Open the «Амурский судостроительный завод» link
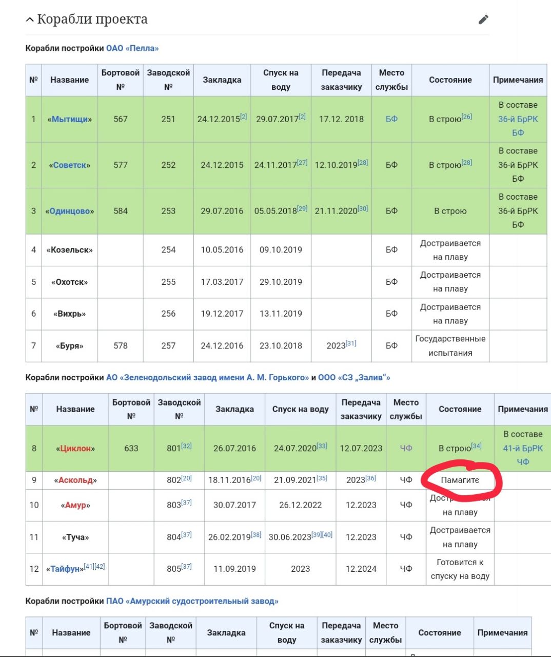551x657 pixels. point(192,601)
